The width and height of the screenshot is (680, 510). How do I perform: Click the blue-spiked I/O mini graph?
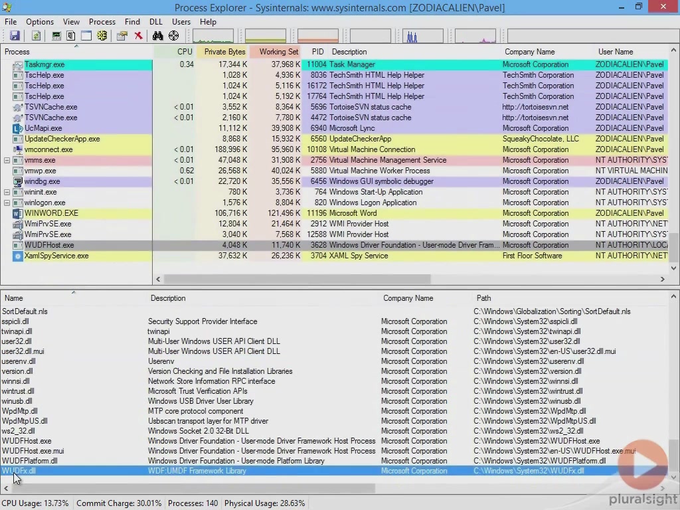click(423, 36)
